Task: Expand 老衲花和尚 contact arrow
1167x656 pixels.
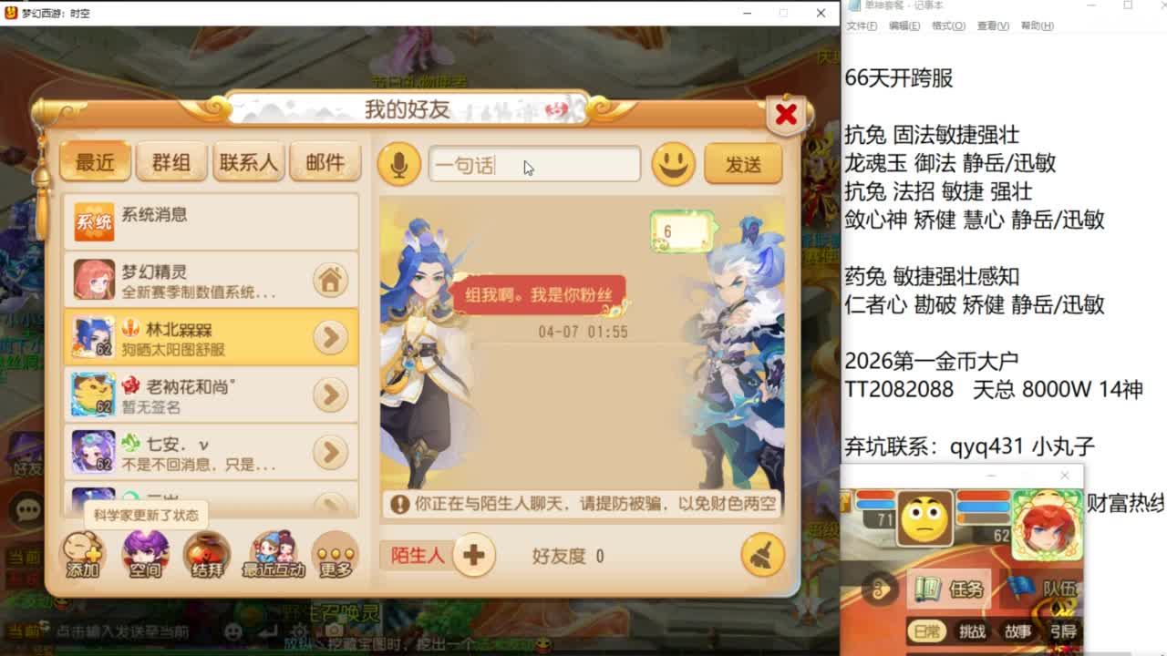Action: pos(330,395)
